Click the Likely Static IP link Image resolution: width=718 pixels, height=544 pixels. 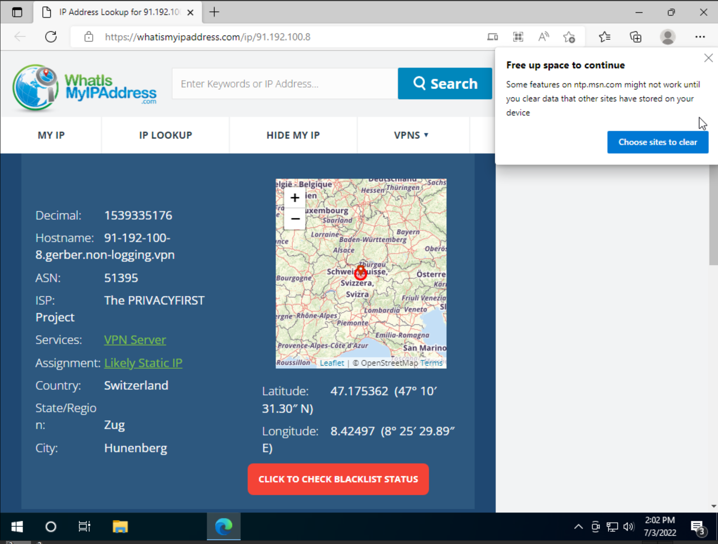coord(143,363)
